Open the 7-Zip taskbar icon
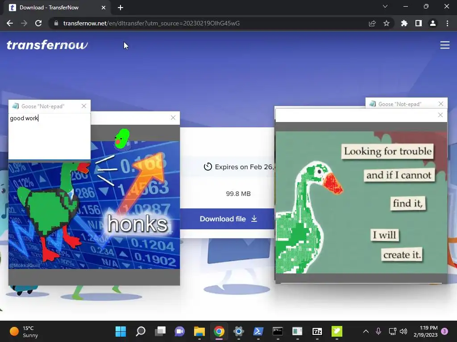The height and width of the screenshot is (342, 457). pos(317,331)
